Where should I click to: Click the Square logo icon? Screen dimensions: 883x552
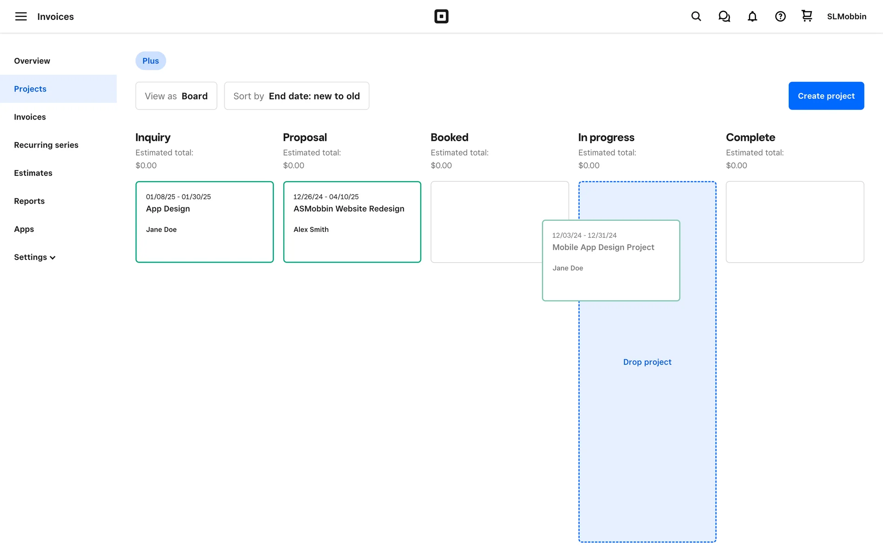441,17
